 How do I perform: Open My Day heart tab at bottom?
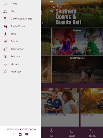pos(93,132)
